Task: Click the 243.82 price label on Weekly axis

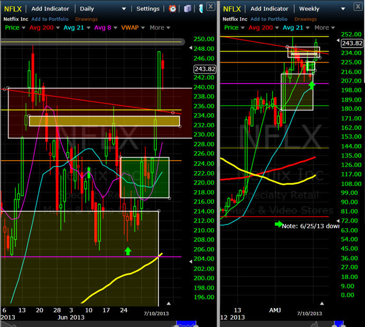Action: click(x=352, y=43)
